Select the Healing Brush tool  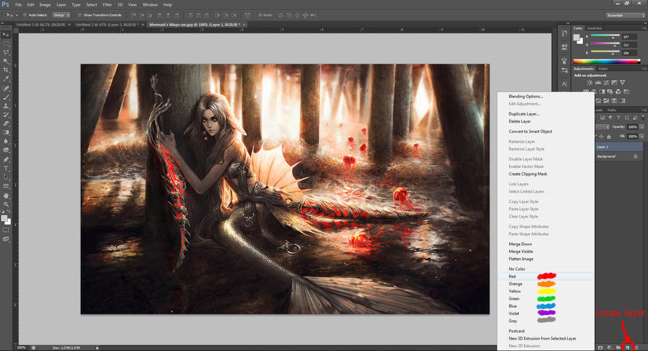[x=6, y=88]
